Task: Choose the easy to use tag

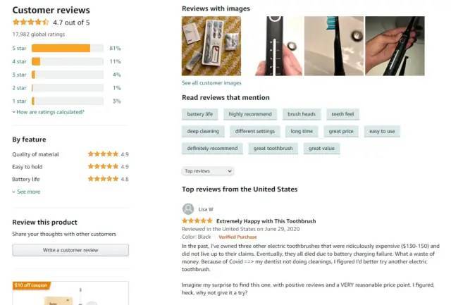Action: 382,132
